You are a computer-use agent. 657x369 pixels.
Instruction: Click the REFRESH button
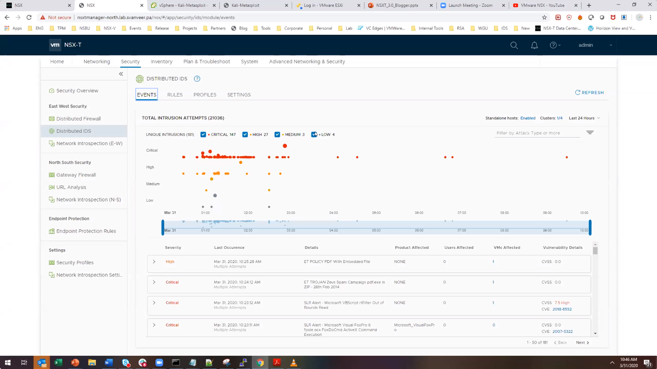pos(589,92)
